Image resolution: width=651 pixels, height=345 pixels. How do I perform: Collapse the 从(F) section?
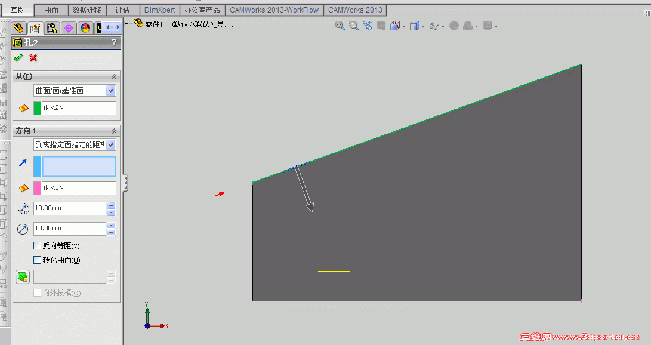click(114, 77)
